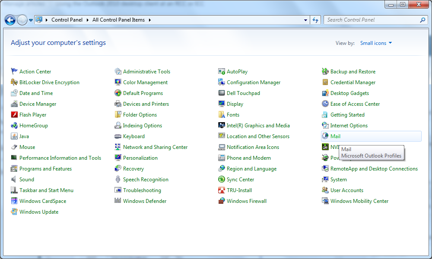Open the Sync Center icon

click(222, 180)
